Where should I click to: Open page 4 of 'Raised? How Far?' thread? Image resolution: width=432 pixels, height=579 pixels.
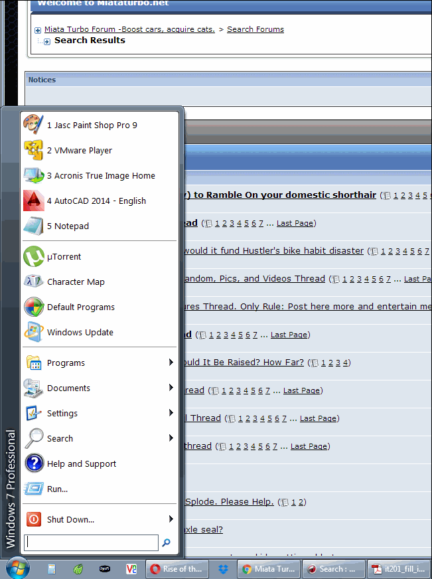tap(345, 363)
